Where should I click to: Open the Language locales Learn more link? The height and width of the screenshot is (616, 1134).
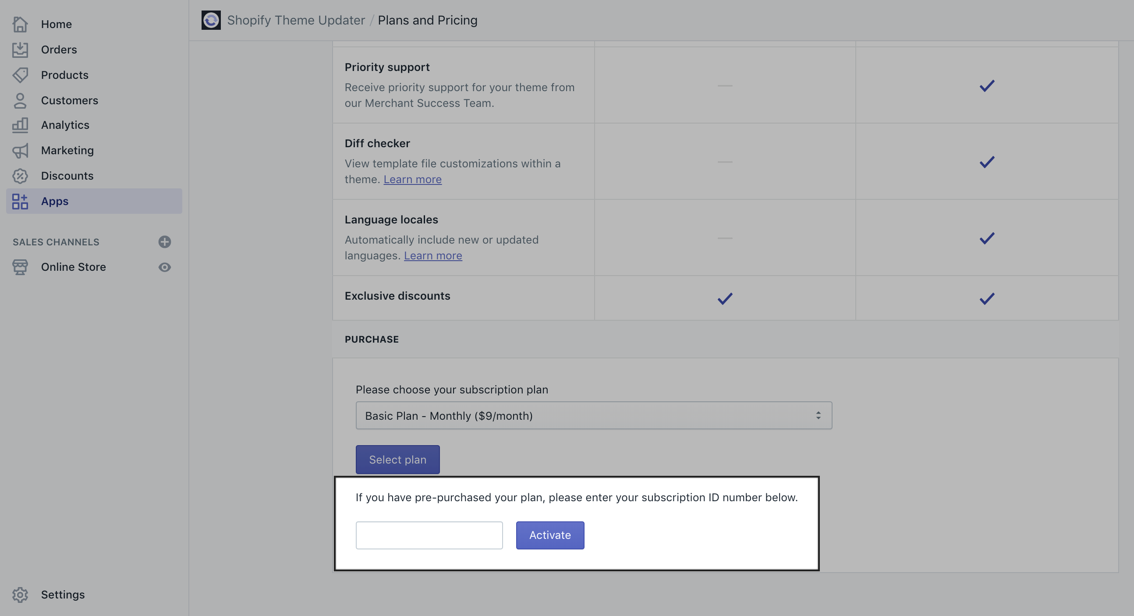tap(433, 256)
